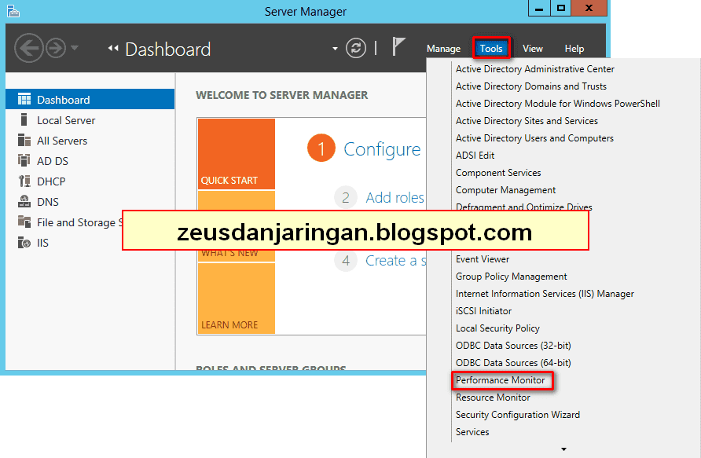This screenshot has width=701, height=458.
Task: Open the View menu
Action: [533, 48]
